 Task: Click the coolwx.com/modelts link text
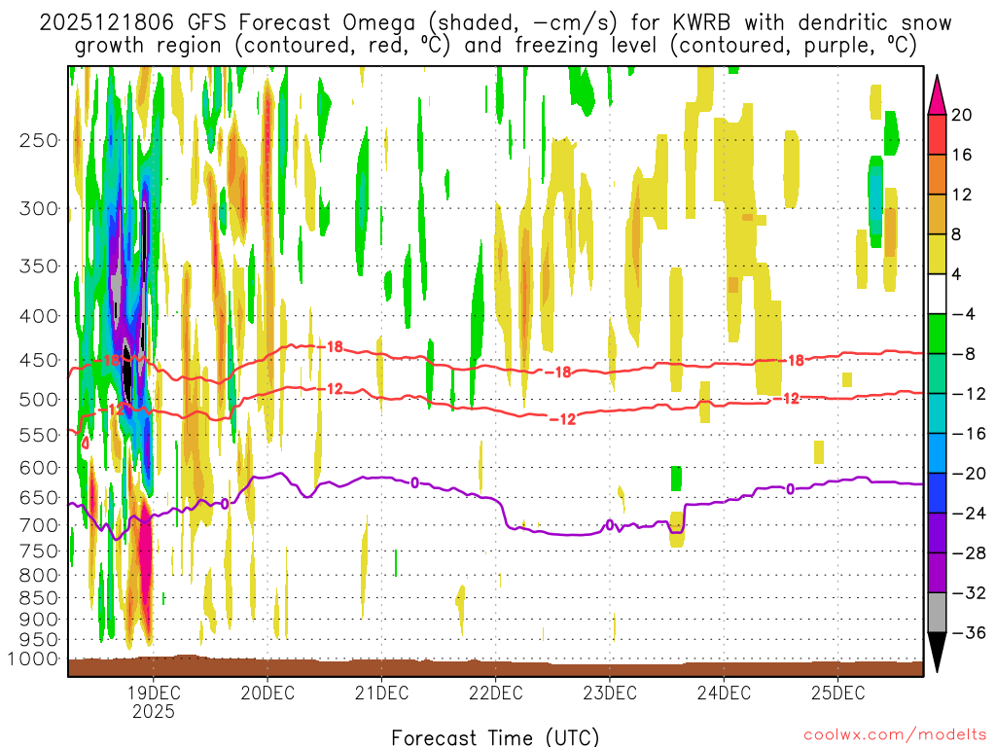[x=895, y=735]
